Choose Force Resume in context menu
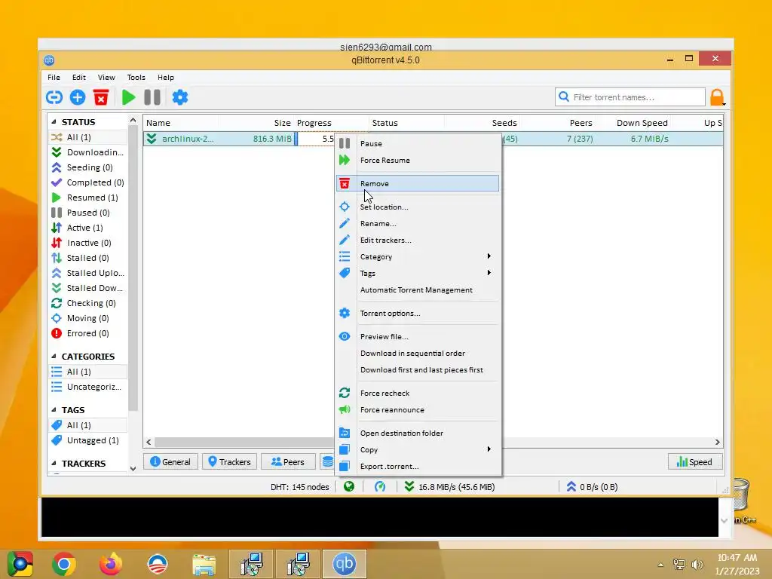Viewport: 772px width, 579px height. (418, 160)
